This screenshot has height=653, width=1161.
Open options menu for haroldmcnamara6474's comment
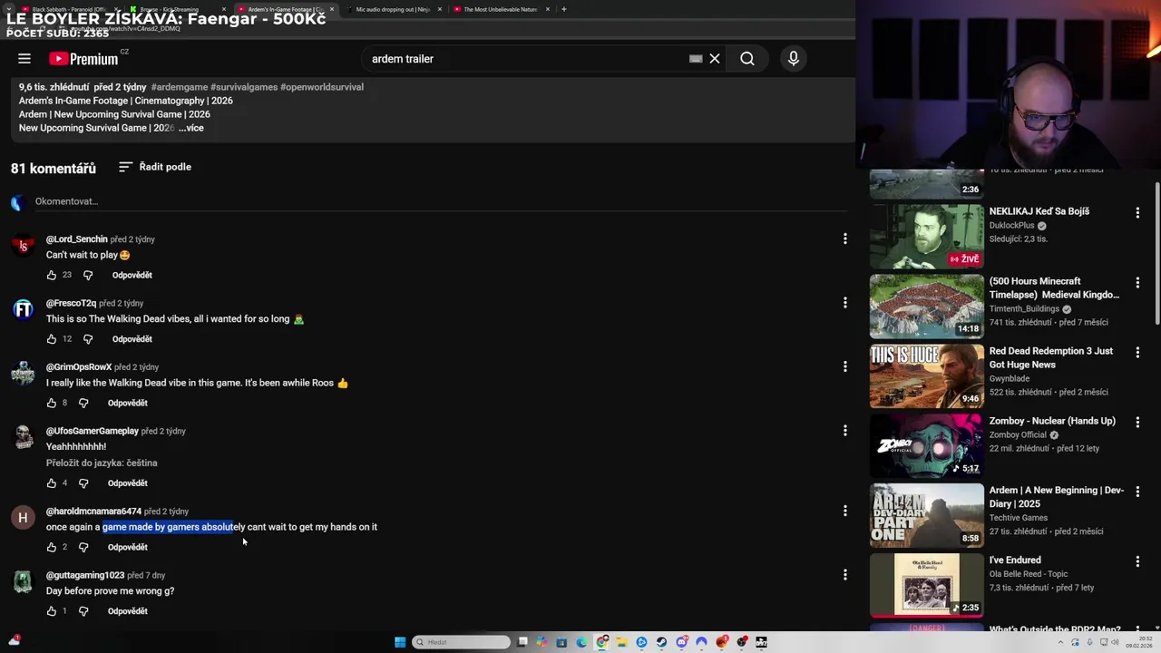(844, 511)
